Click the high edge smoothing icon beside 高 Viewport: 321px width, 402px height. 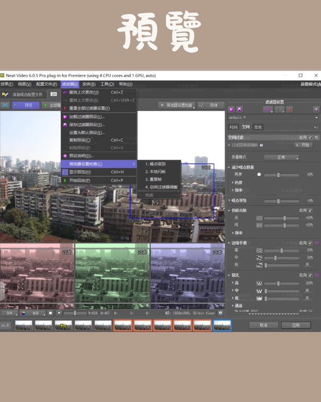pos(259,250)
